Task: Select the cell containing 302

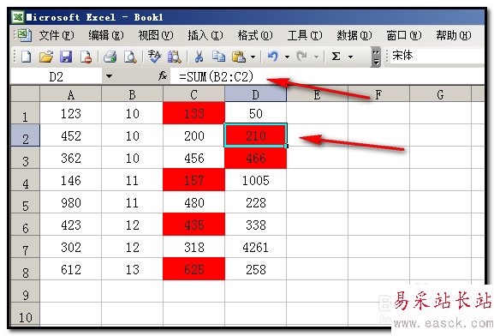Action: (70, 247)
